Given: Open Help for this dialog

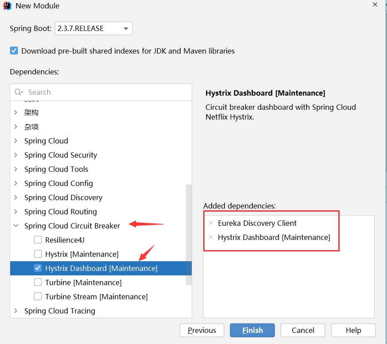Looking at the screenshot, I should click(x=353, y=330).
